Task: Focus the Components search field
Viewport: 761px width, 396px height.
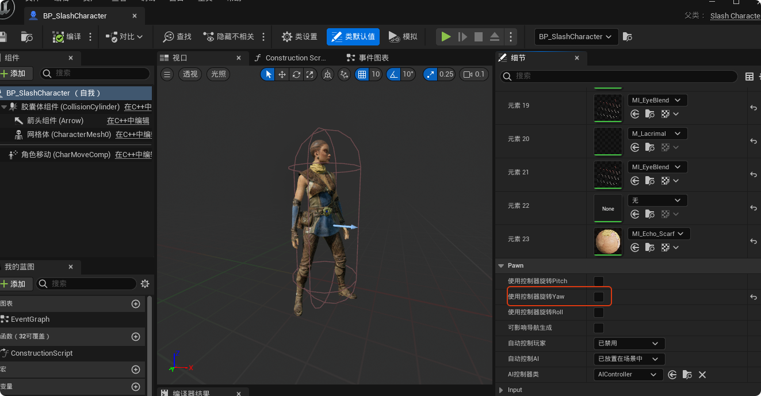Action: 95,73
